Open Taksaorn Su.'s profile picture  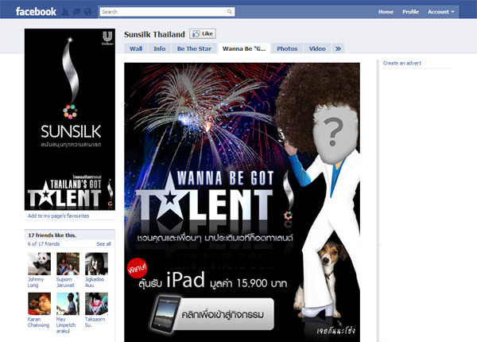[x=96, y=304]
